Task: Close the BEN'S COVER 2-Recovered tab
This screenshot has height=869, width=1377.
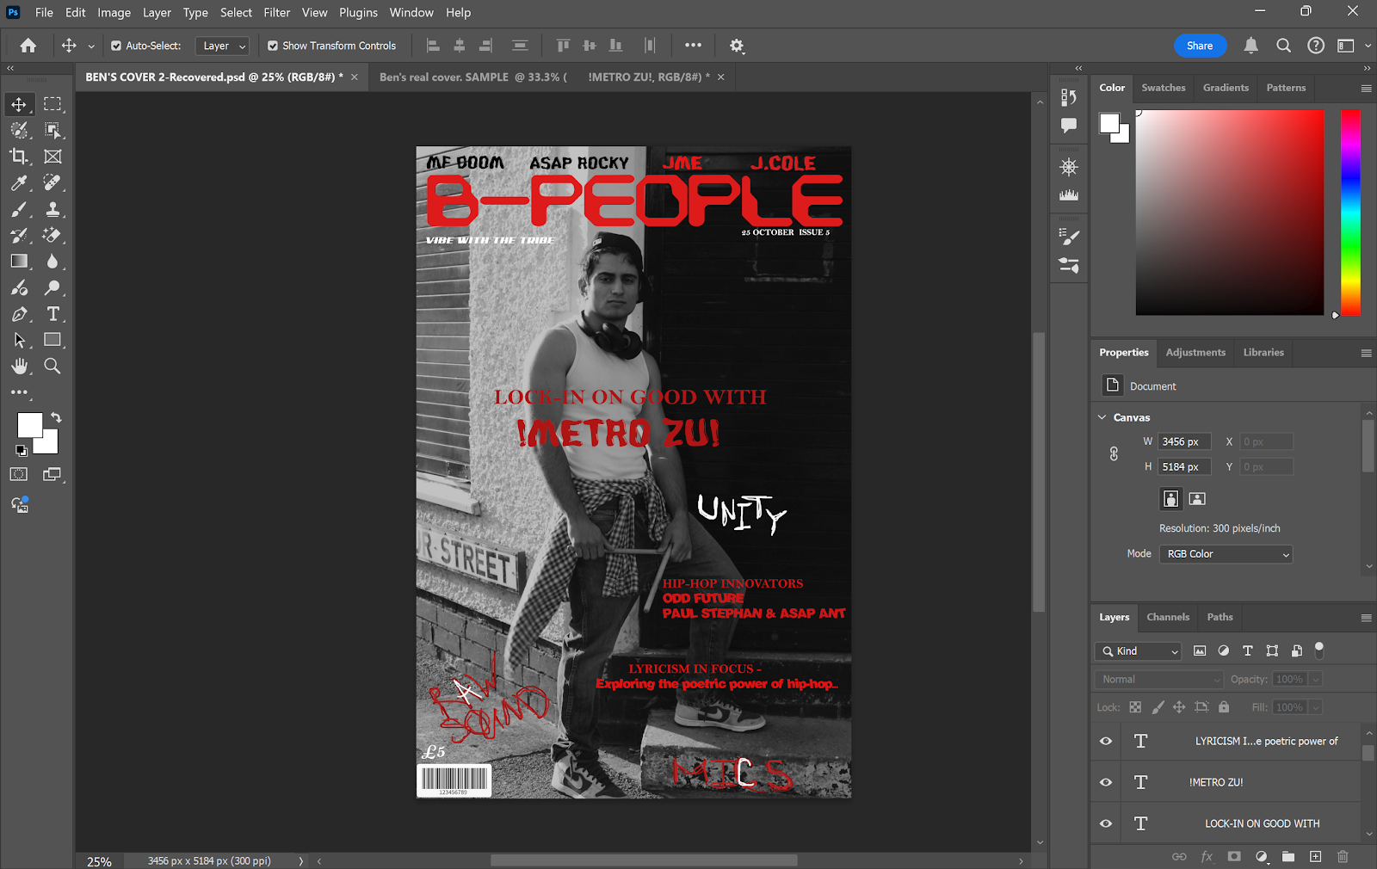Action: [x=354, y=77]
